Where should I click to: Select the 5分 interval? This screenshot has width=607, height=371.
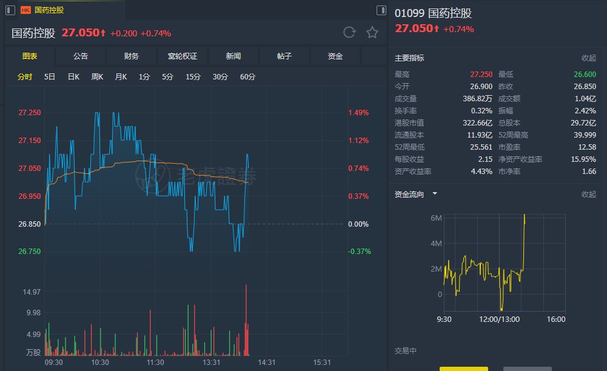click(167, 76)
